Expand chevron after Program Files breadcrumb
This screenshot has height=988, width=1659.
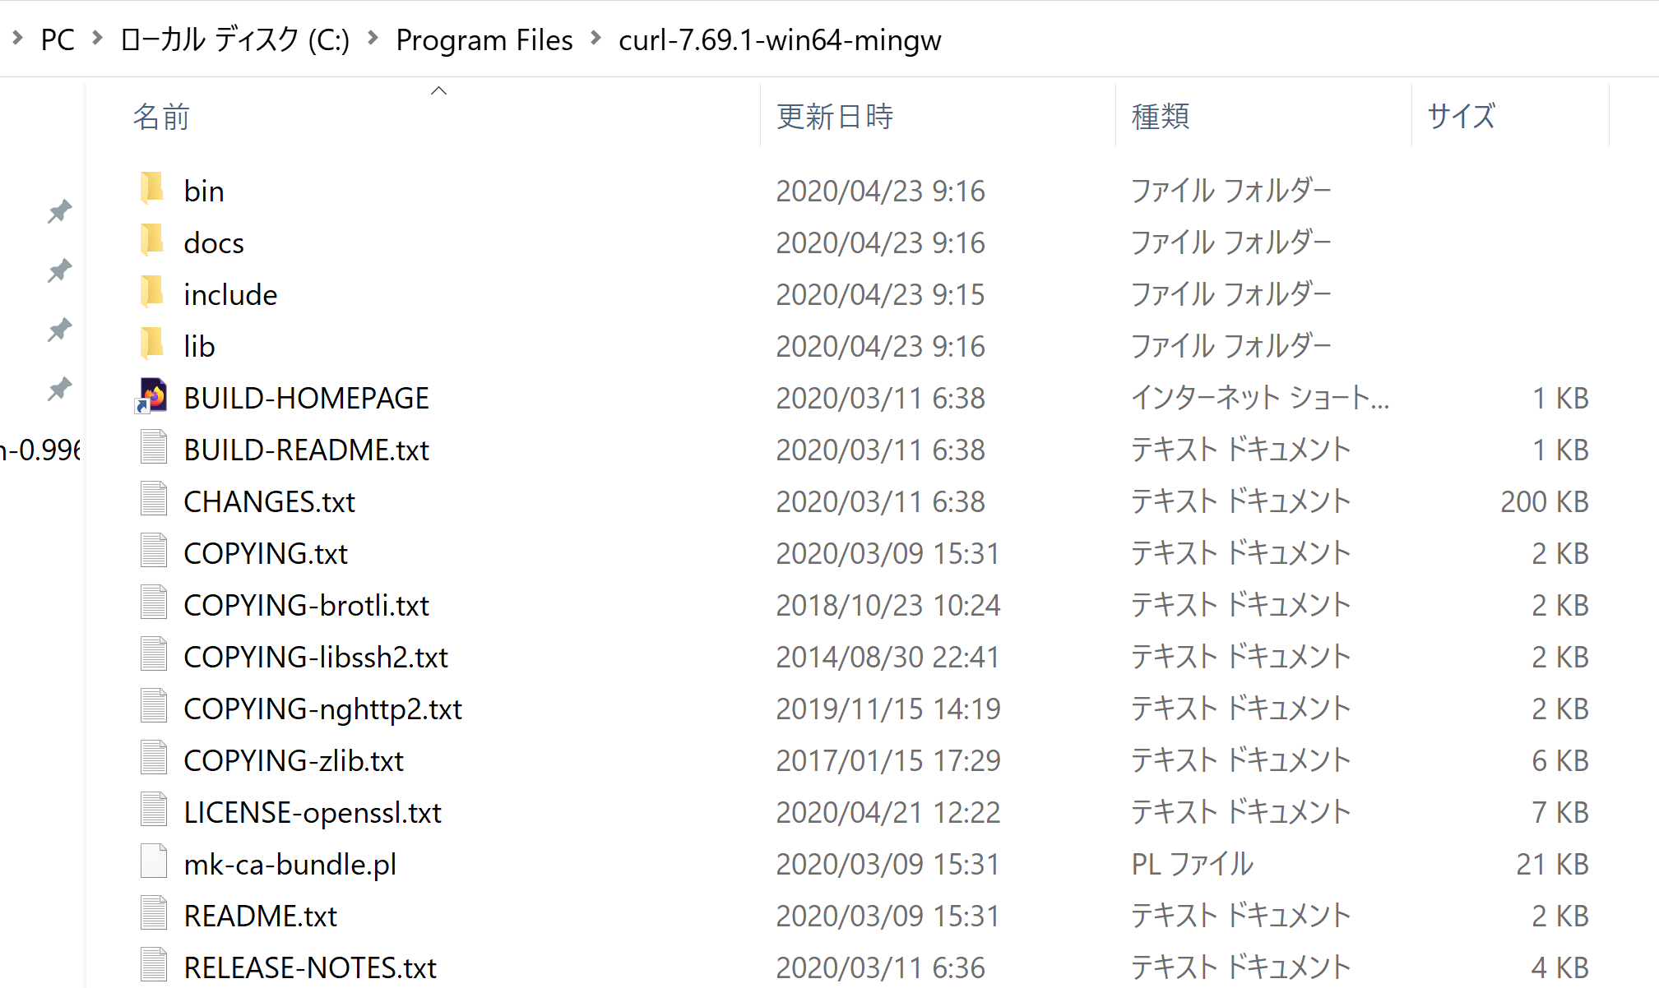click(x=595, y=38)
